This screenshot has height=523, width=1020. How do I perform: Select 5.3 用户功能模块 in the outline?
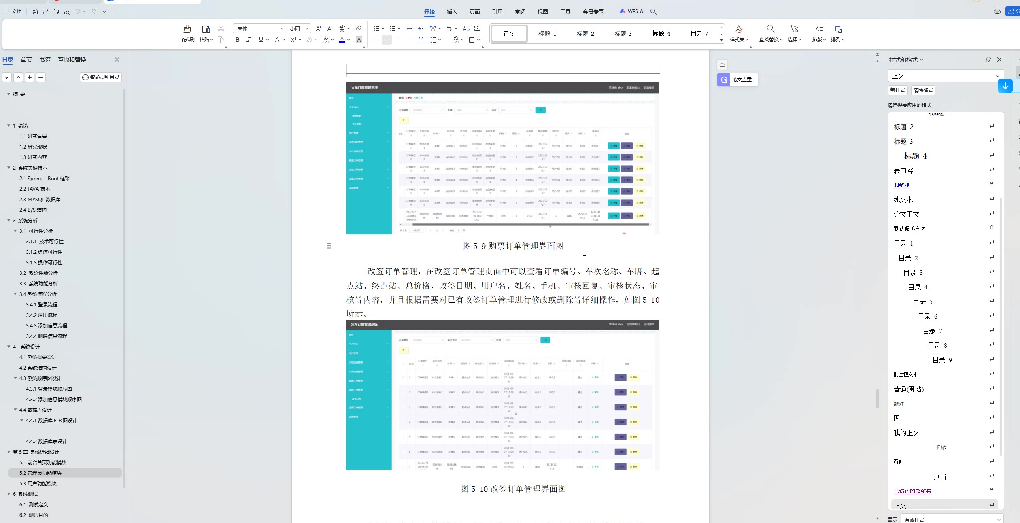[38, 483]
